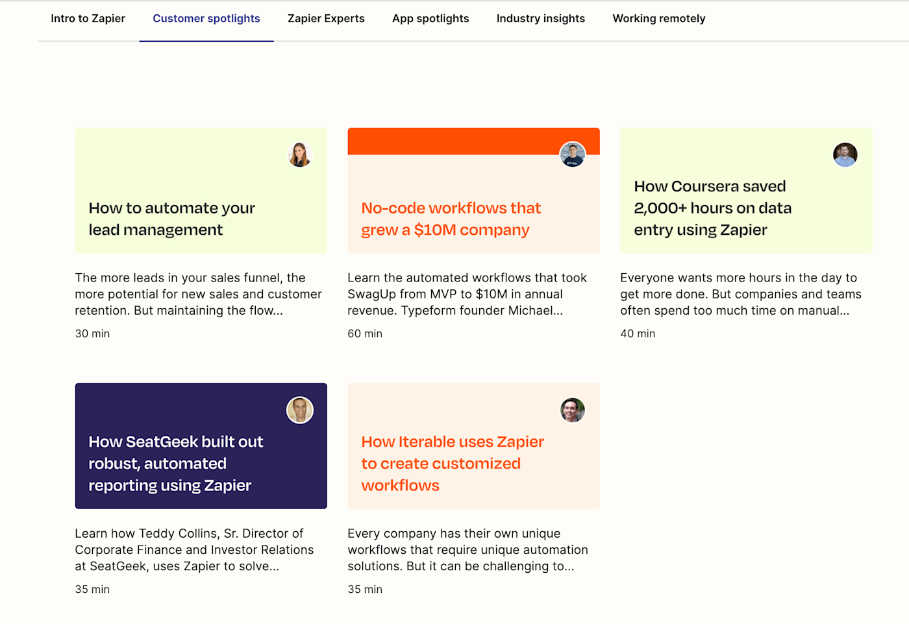Screen dimensions: 909x624
Task: Open the Working remotely tab
Action: (659, 19)
